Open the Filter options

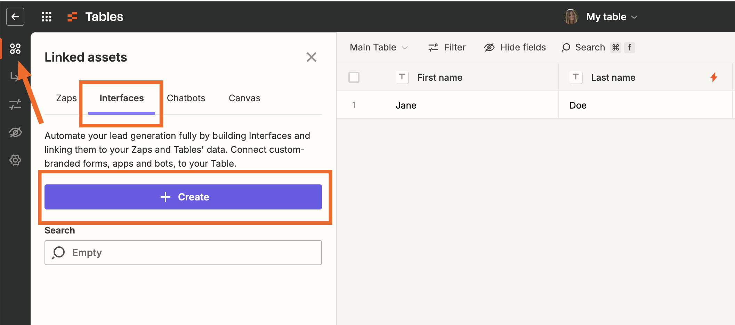click(447, 47)
